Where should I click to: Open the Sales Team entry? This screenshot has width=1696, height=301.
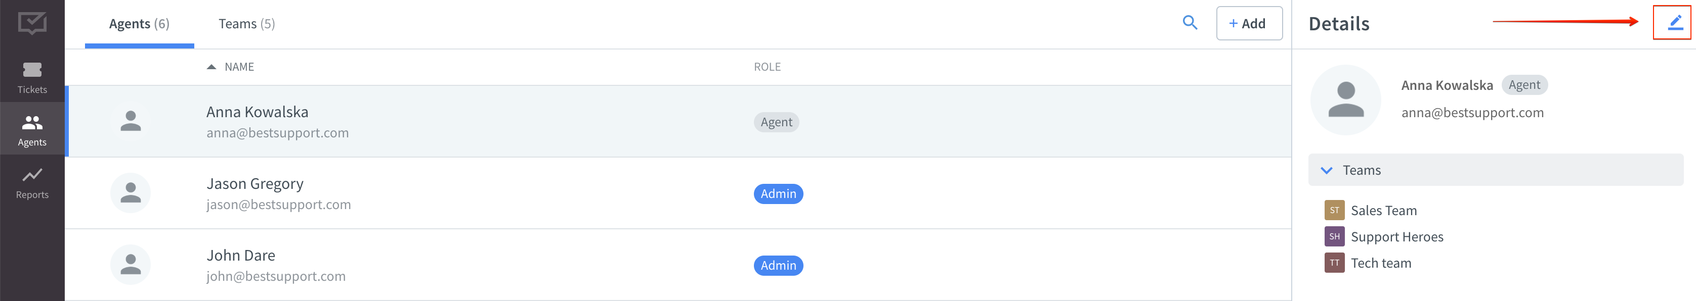(x=1383, y=210)
